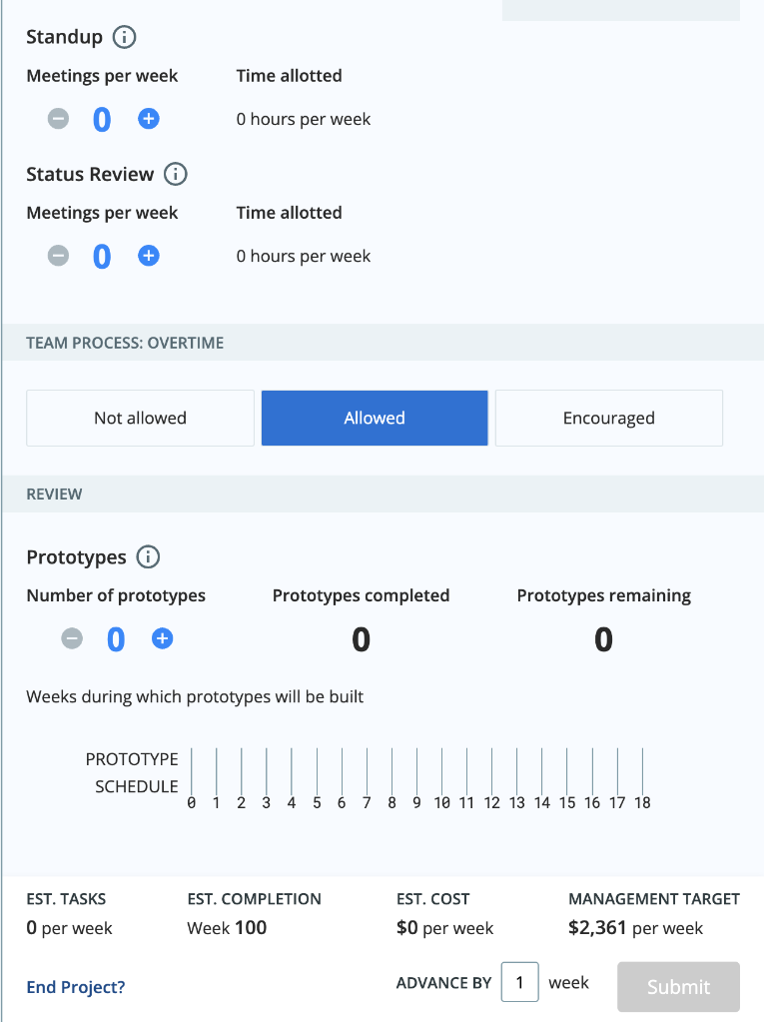Open the Status Review info icon
This screenshot has height=1023, width=771.
175,174
